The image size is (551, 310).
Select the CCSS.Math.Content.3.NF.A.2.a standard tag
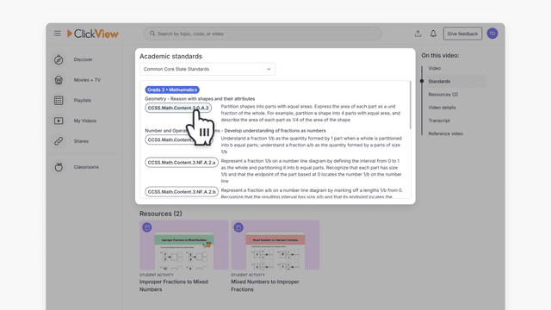coord(182,163)
